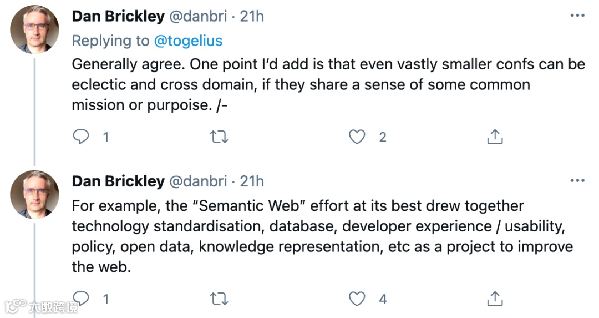Click Dan Brickley's name on first tweet

click(118, 17)
